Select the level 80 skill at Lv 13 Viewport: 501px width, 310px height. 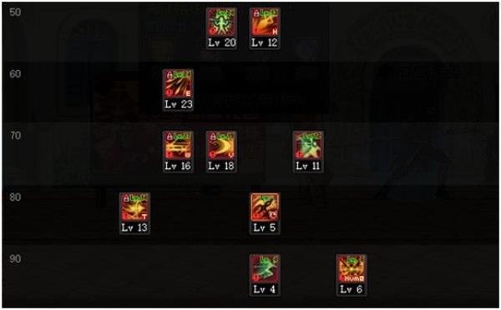(134, 207)
